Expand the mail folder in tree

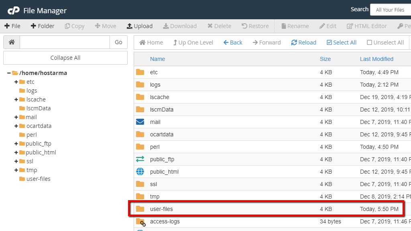pyautogui.click(x=16, y=117)
